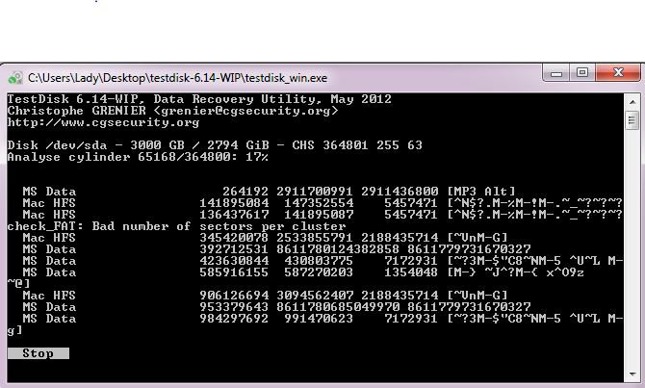Click the scrollbar down arrow

(x=632, y=375)
